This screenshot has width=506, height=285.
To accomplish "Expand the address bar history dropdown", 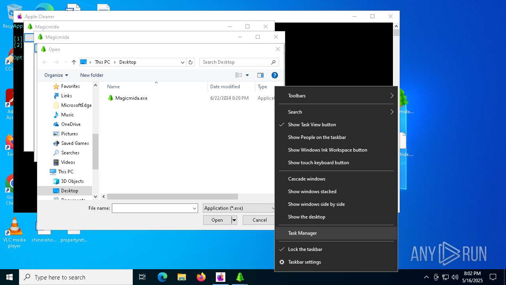I will (x=182, y=62).
